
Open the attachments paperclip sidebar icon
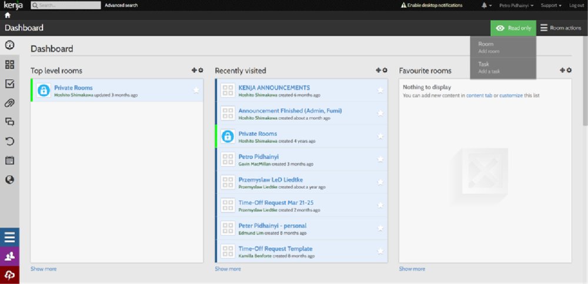[10, 103]
